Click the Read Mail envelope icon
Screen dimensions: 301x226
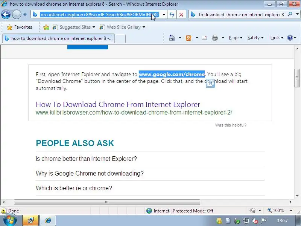pyautogui.click(x=204, y=38)
